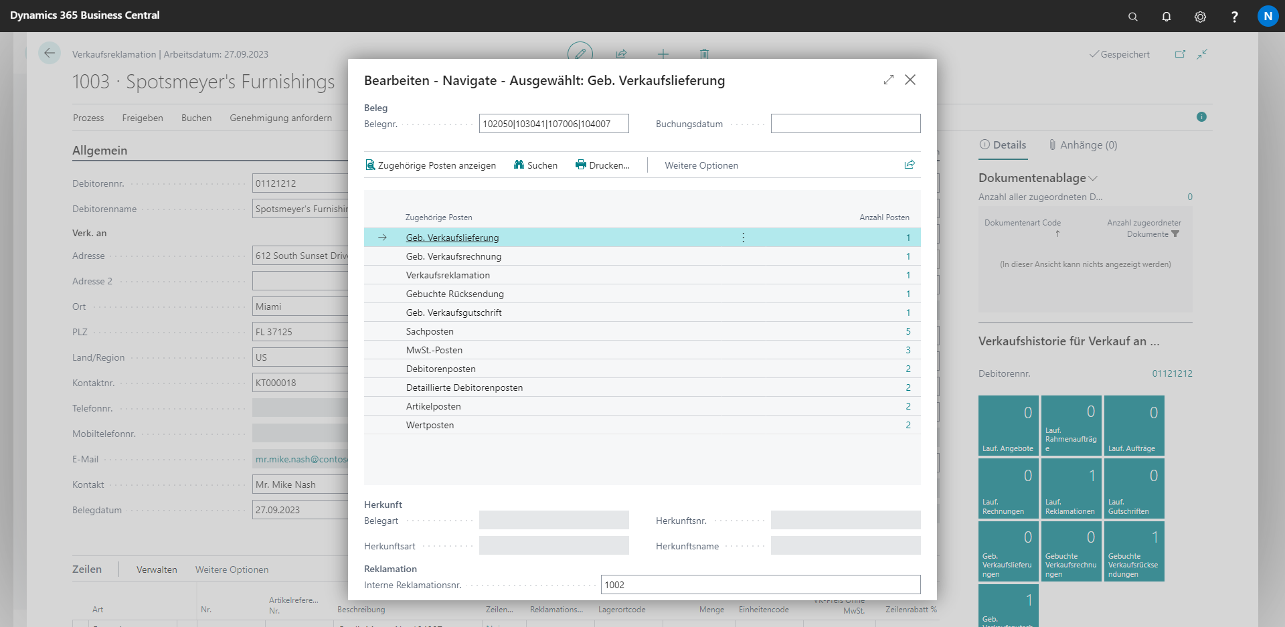Select the Geb. Verkaufsrechnung row

[x=642, y=256]
